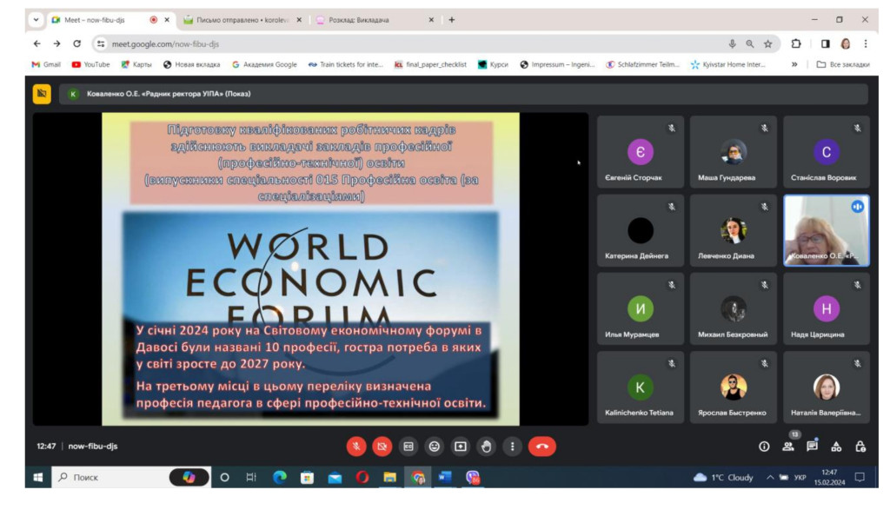Select Катерина Дейнега participant tile
This screenshot has height=523, width=890.
point(641,230)
